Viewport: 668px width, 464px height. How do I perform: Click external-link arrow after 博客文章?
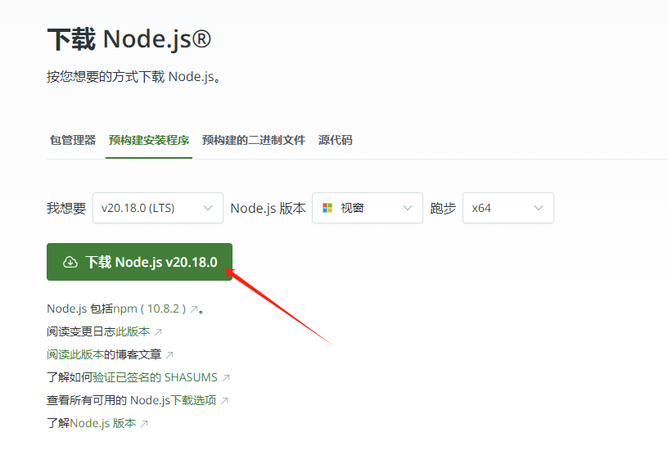(169, 355)
